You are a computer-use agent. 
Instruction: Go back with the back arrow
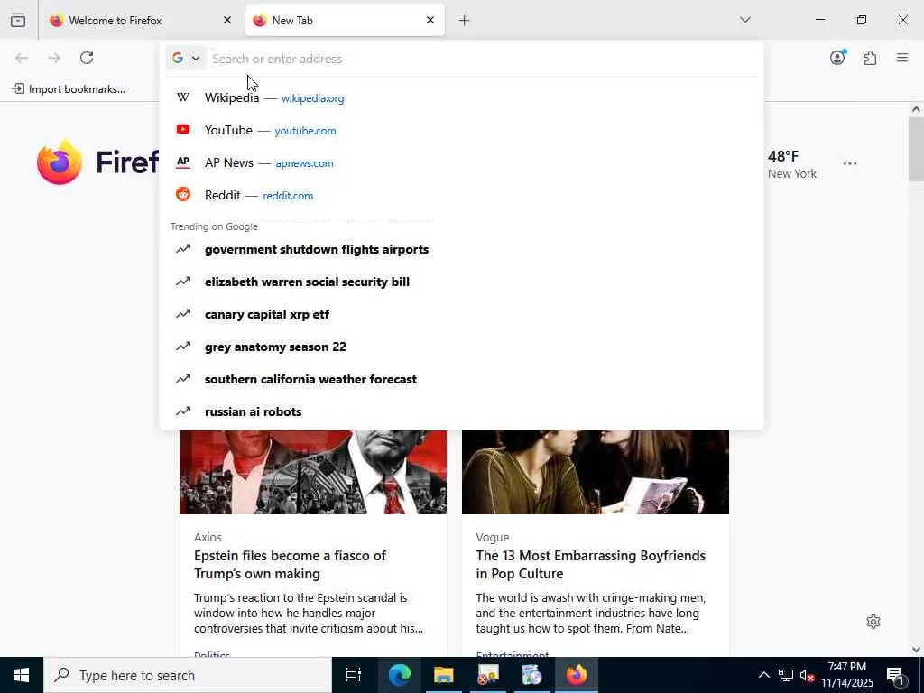[x=22, y=58]
